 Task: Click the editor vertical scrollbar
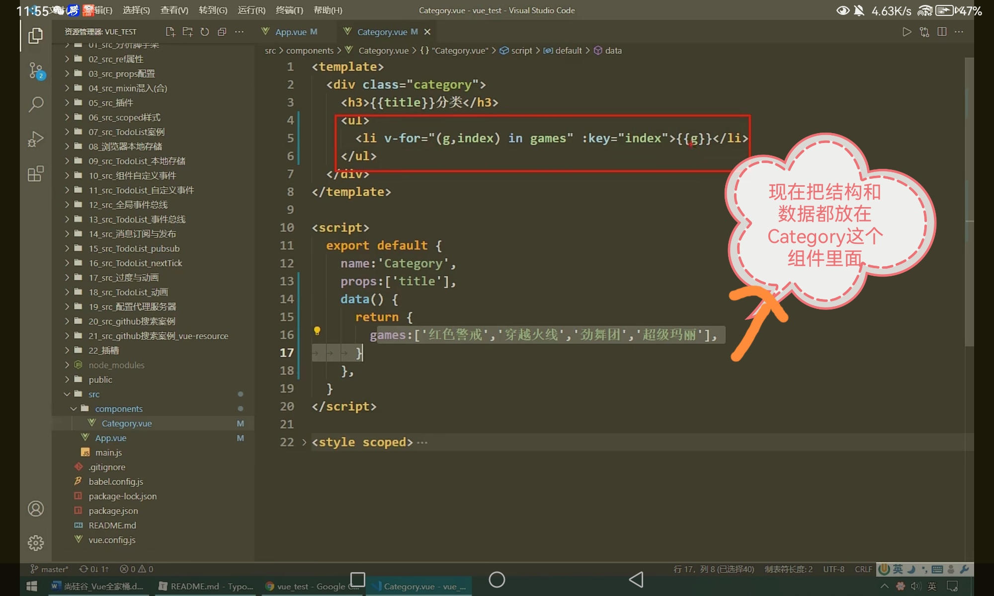(969, 199)
